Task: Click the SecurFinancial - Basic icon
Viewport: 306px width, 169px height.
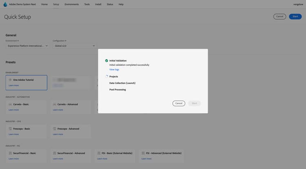Action: click(x=10, y=153)
